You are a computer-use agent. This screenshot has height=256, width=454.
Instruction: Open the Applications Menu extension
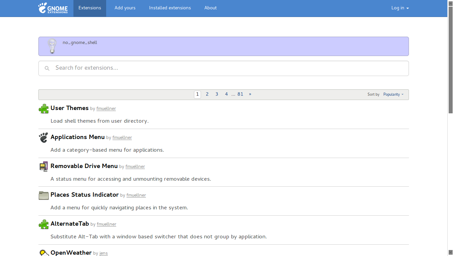coord(77,137)
